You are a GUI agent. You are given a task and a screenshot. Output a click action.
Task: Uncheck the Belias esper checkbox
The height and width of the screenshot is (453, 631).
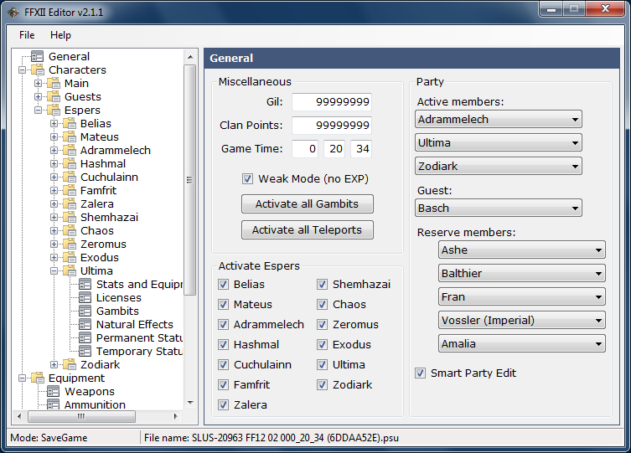[224, 284]
